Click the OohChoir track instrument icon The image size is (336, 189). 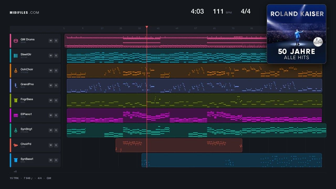tap(16, 71)
